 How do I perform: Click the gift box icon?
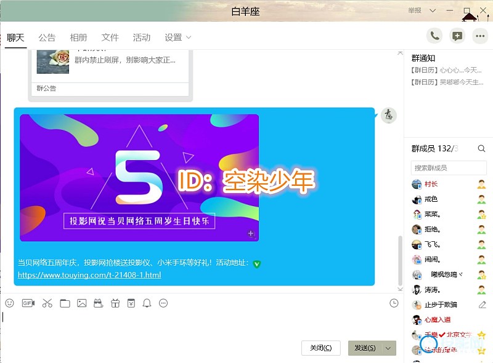point(115,303)
